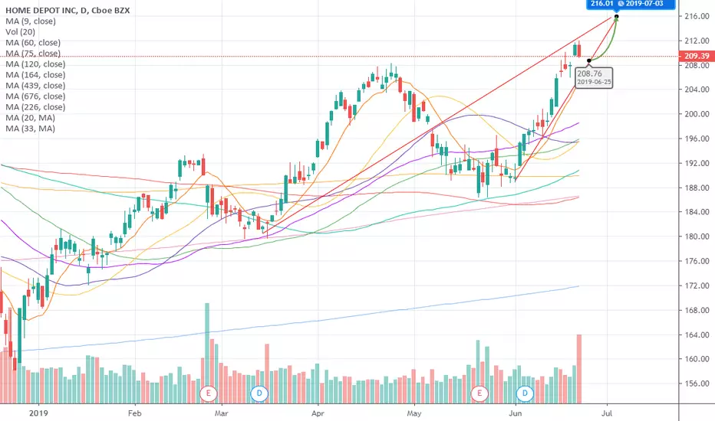The height and width of the screenshot is (421, 715).
Task: Click the 209.39 current price label
Action: click(x=697, y=56)
